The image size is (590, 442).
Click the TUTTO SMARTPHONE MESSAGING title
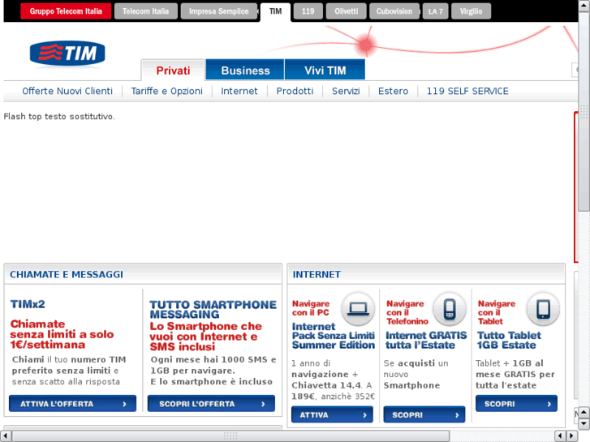click(213, 309)
